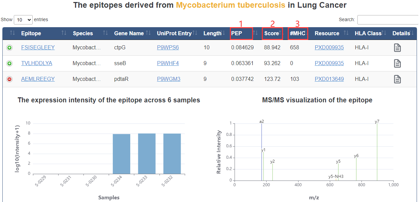420x202 pixels.
Task: Sort table by Species column header
Action: pos(83,33)
